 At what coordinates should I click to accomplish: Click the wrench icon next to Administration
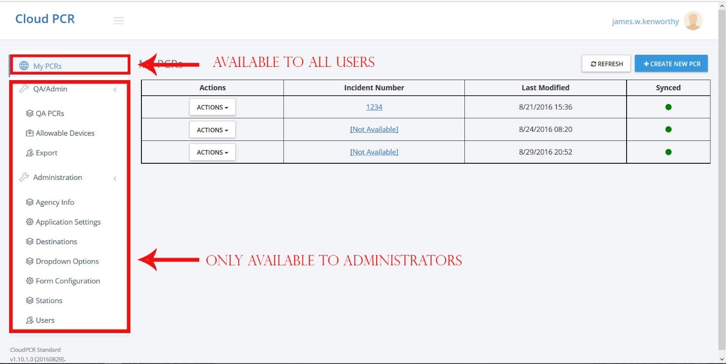coord(24,177)
